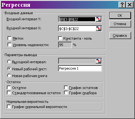
Task: Open help with Справка button
Action: pos(120,35)
